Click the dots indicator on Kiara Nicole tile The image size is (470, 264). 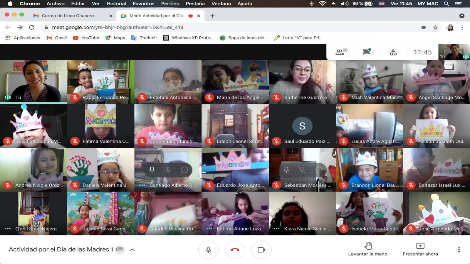pos(276,229)
